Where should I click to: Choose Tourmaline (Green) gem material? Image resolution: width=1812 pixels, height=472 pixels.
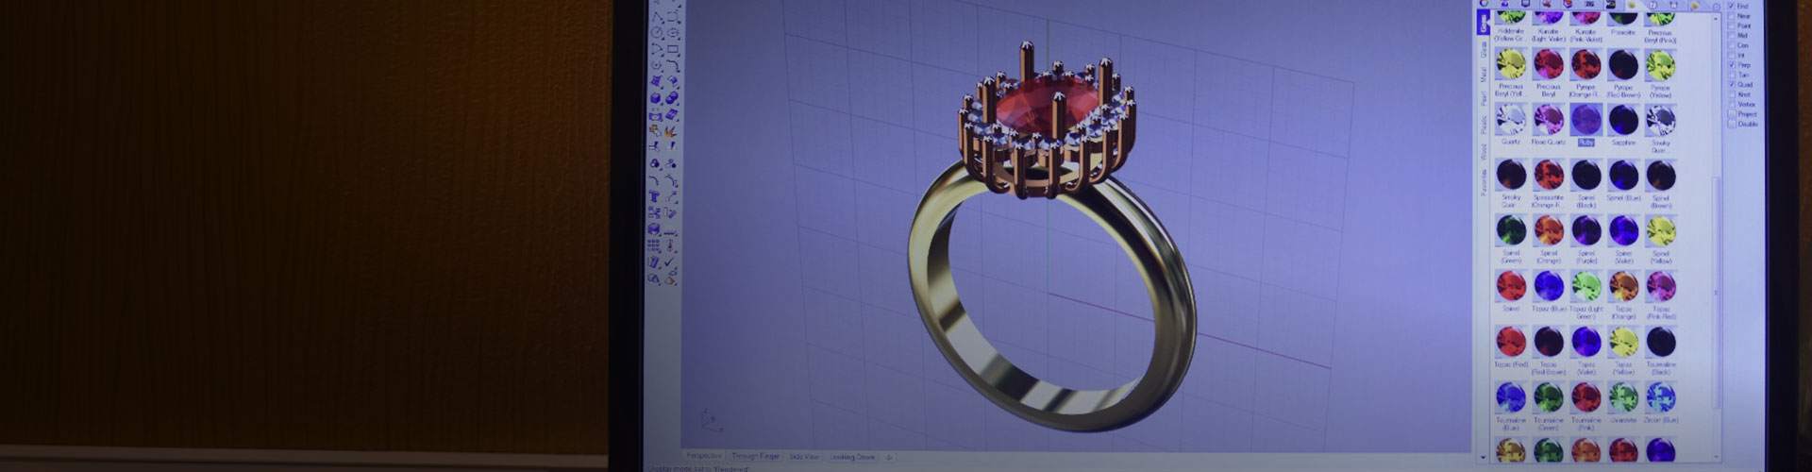(1549, 396)
